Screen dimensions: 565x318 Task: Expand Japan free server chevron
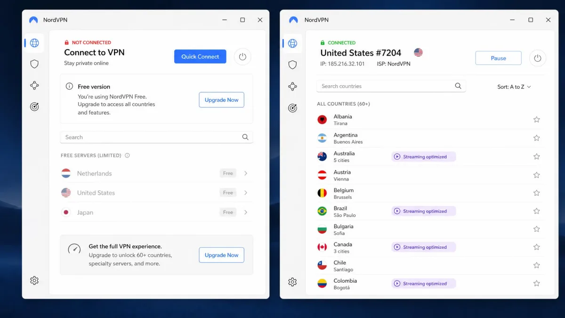point(246,212)
